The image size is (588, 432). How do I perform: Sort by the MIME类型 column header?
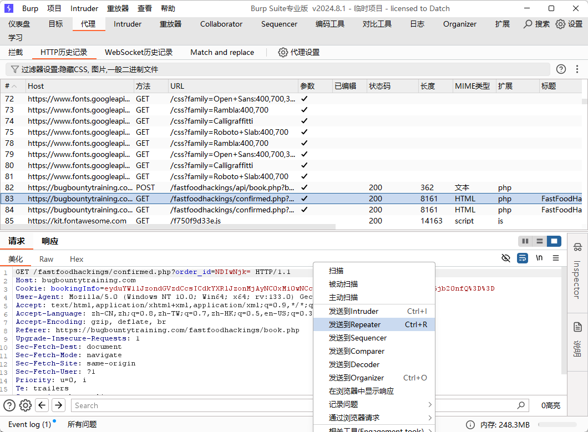474,87
